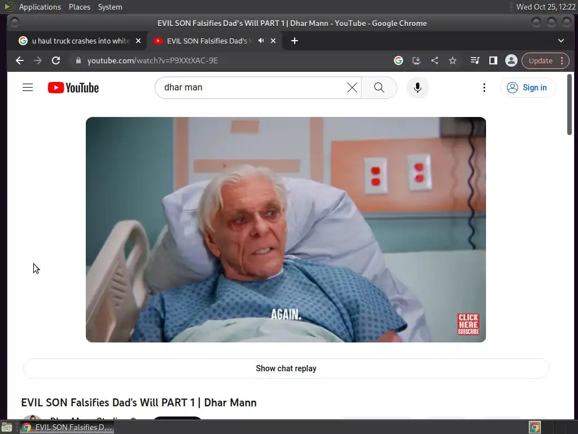Open the Places menu
This screenshot has width=578, height=434.
coord(79,7)
